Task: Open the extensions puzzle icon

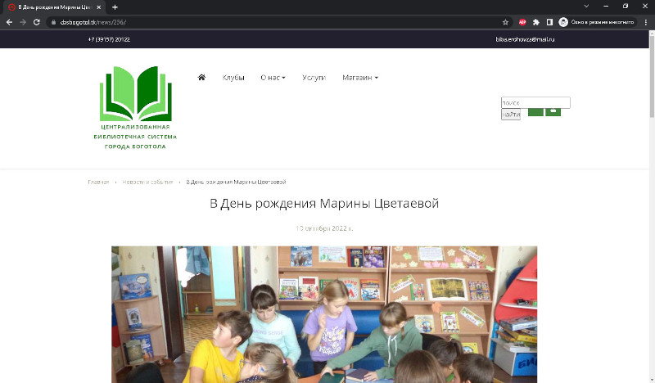Action: click(x=536, y=22)
